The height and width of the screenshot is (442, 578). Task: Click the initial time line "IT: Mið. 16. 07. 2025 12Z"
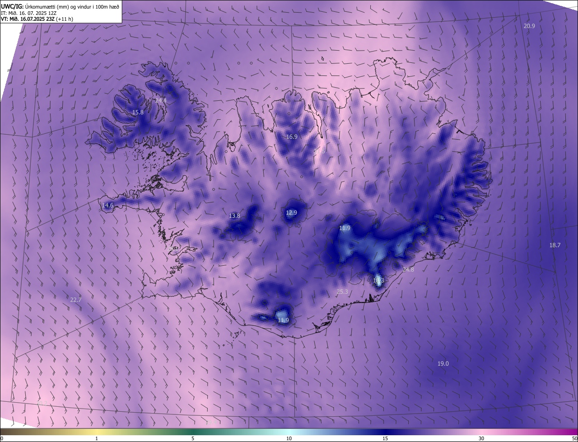28,13
